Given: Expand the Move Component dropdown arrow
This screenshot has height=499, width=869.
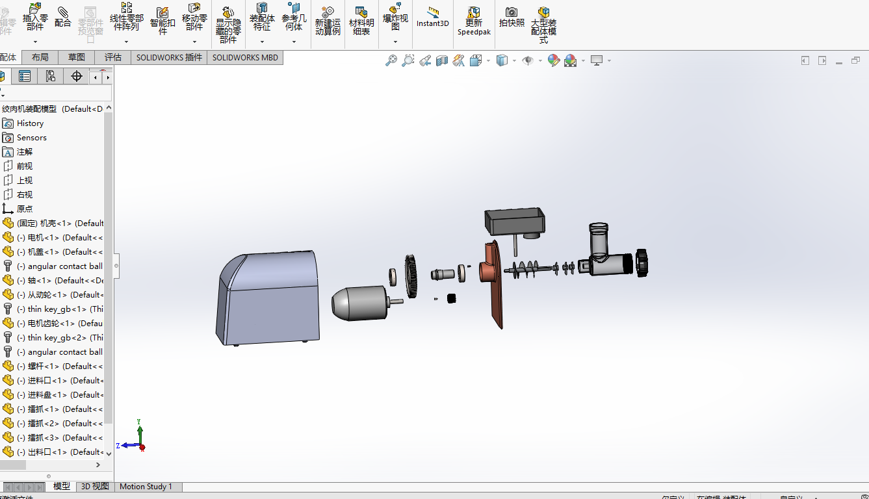Looking at the screenshot, I should point(194,42).
